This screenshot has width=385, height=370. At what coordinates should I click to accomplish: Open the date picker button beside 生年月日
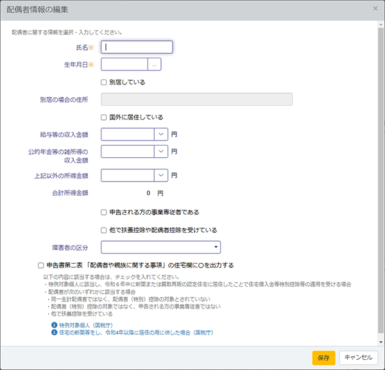pyautogui.click(x=155, y=64)
